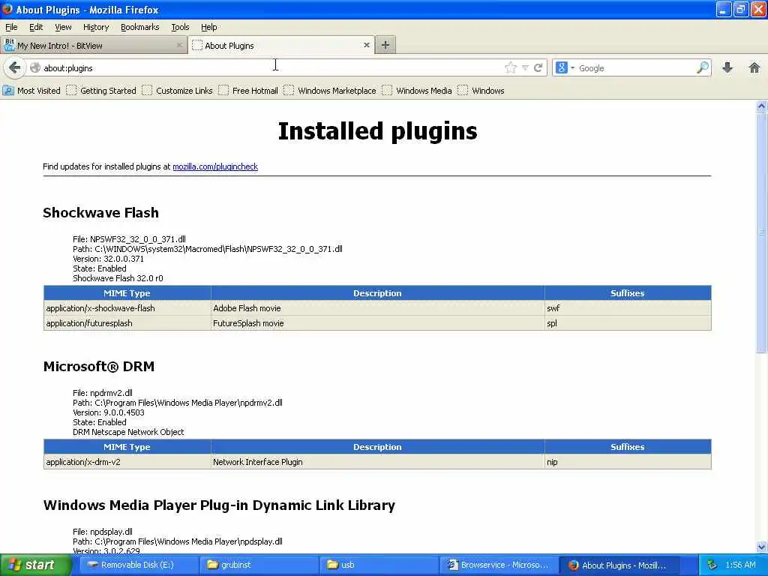Close the My New Intro! - BitView tab
This screenshot has width=768, height=576.
pyautogui.click(x=179, y=45)
